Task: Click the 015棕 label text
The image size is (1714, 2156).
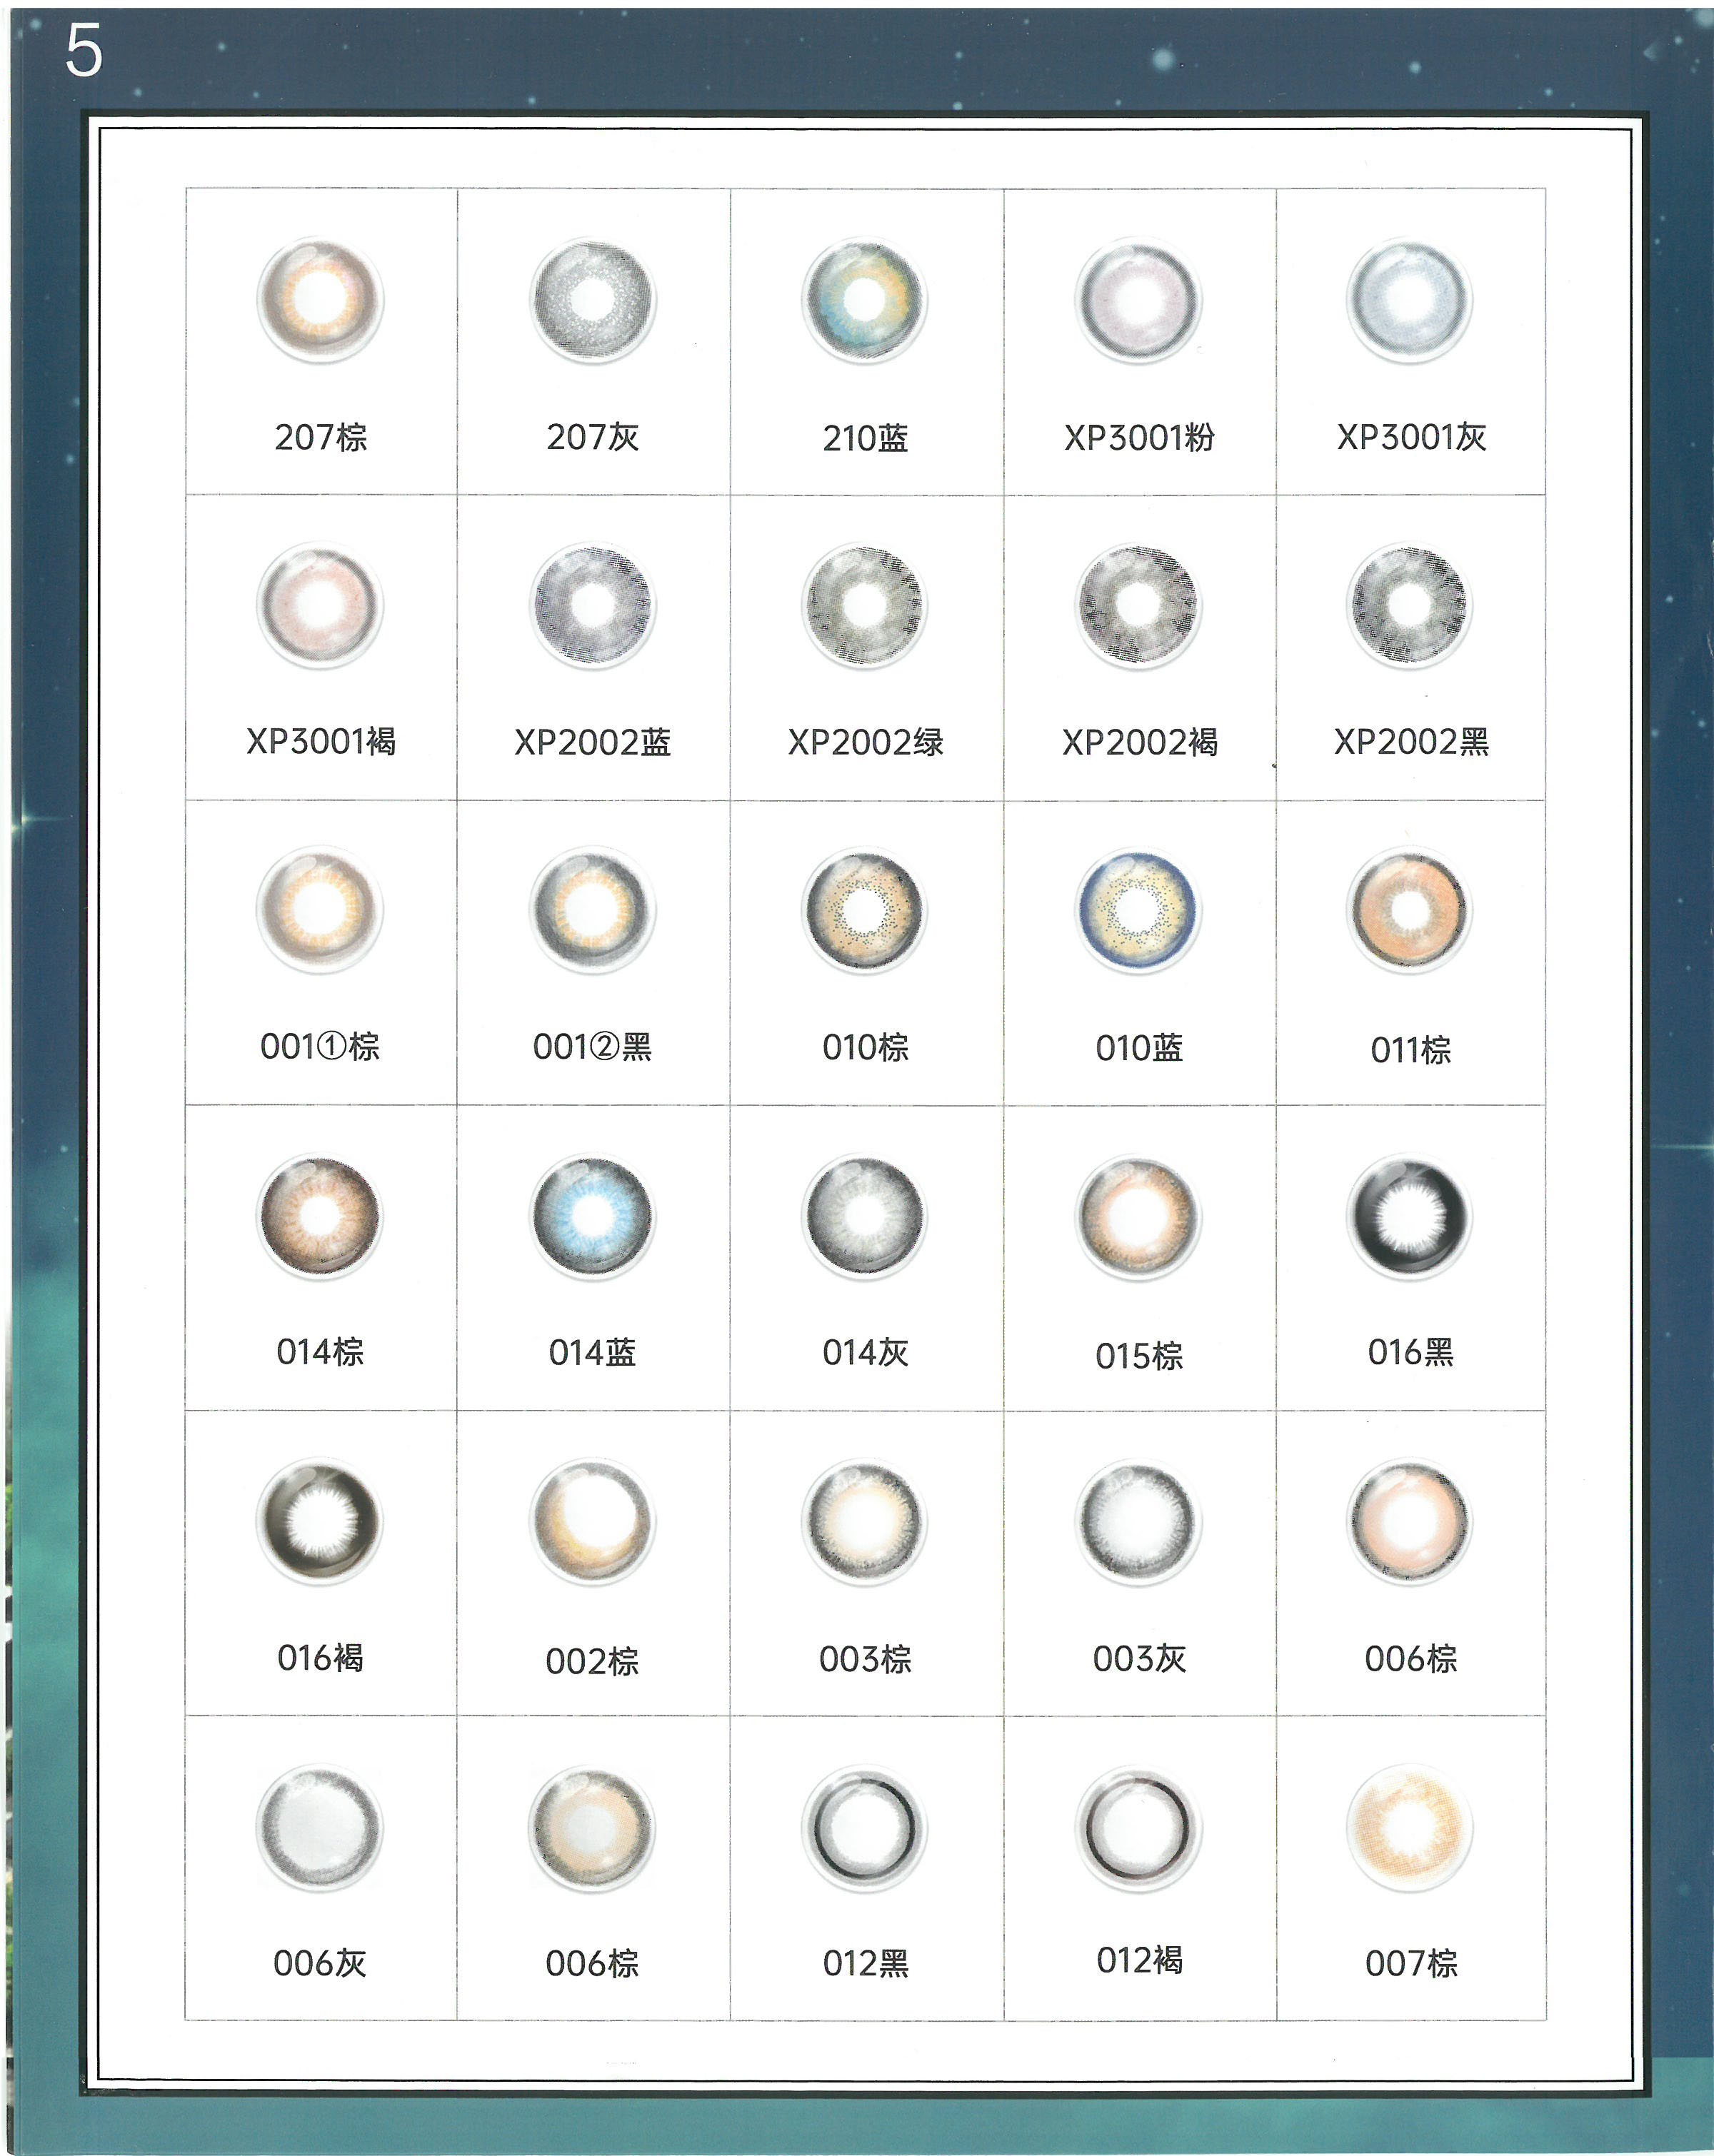Action: (1138, 1356)
